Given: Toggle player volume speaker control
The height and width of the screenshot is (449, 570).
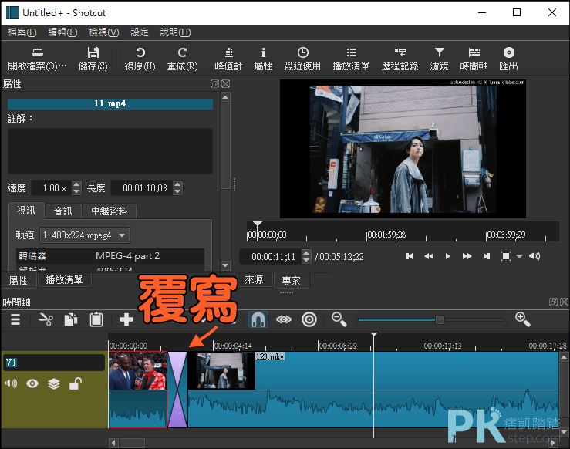Looking at the screenshot, I should [x=535, y=256].
